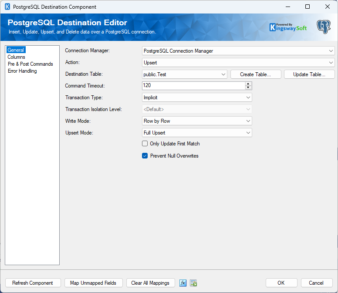Minimize the editor window

click(288, 7)
